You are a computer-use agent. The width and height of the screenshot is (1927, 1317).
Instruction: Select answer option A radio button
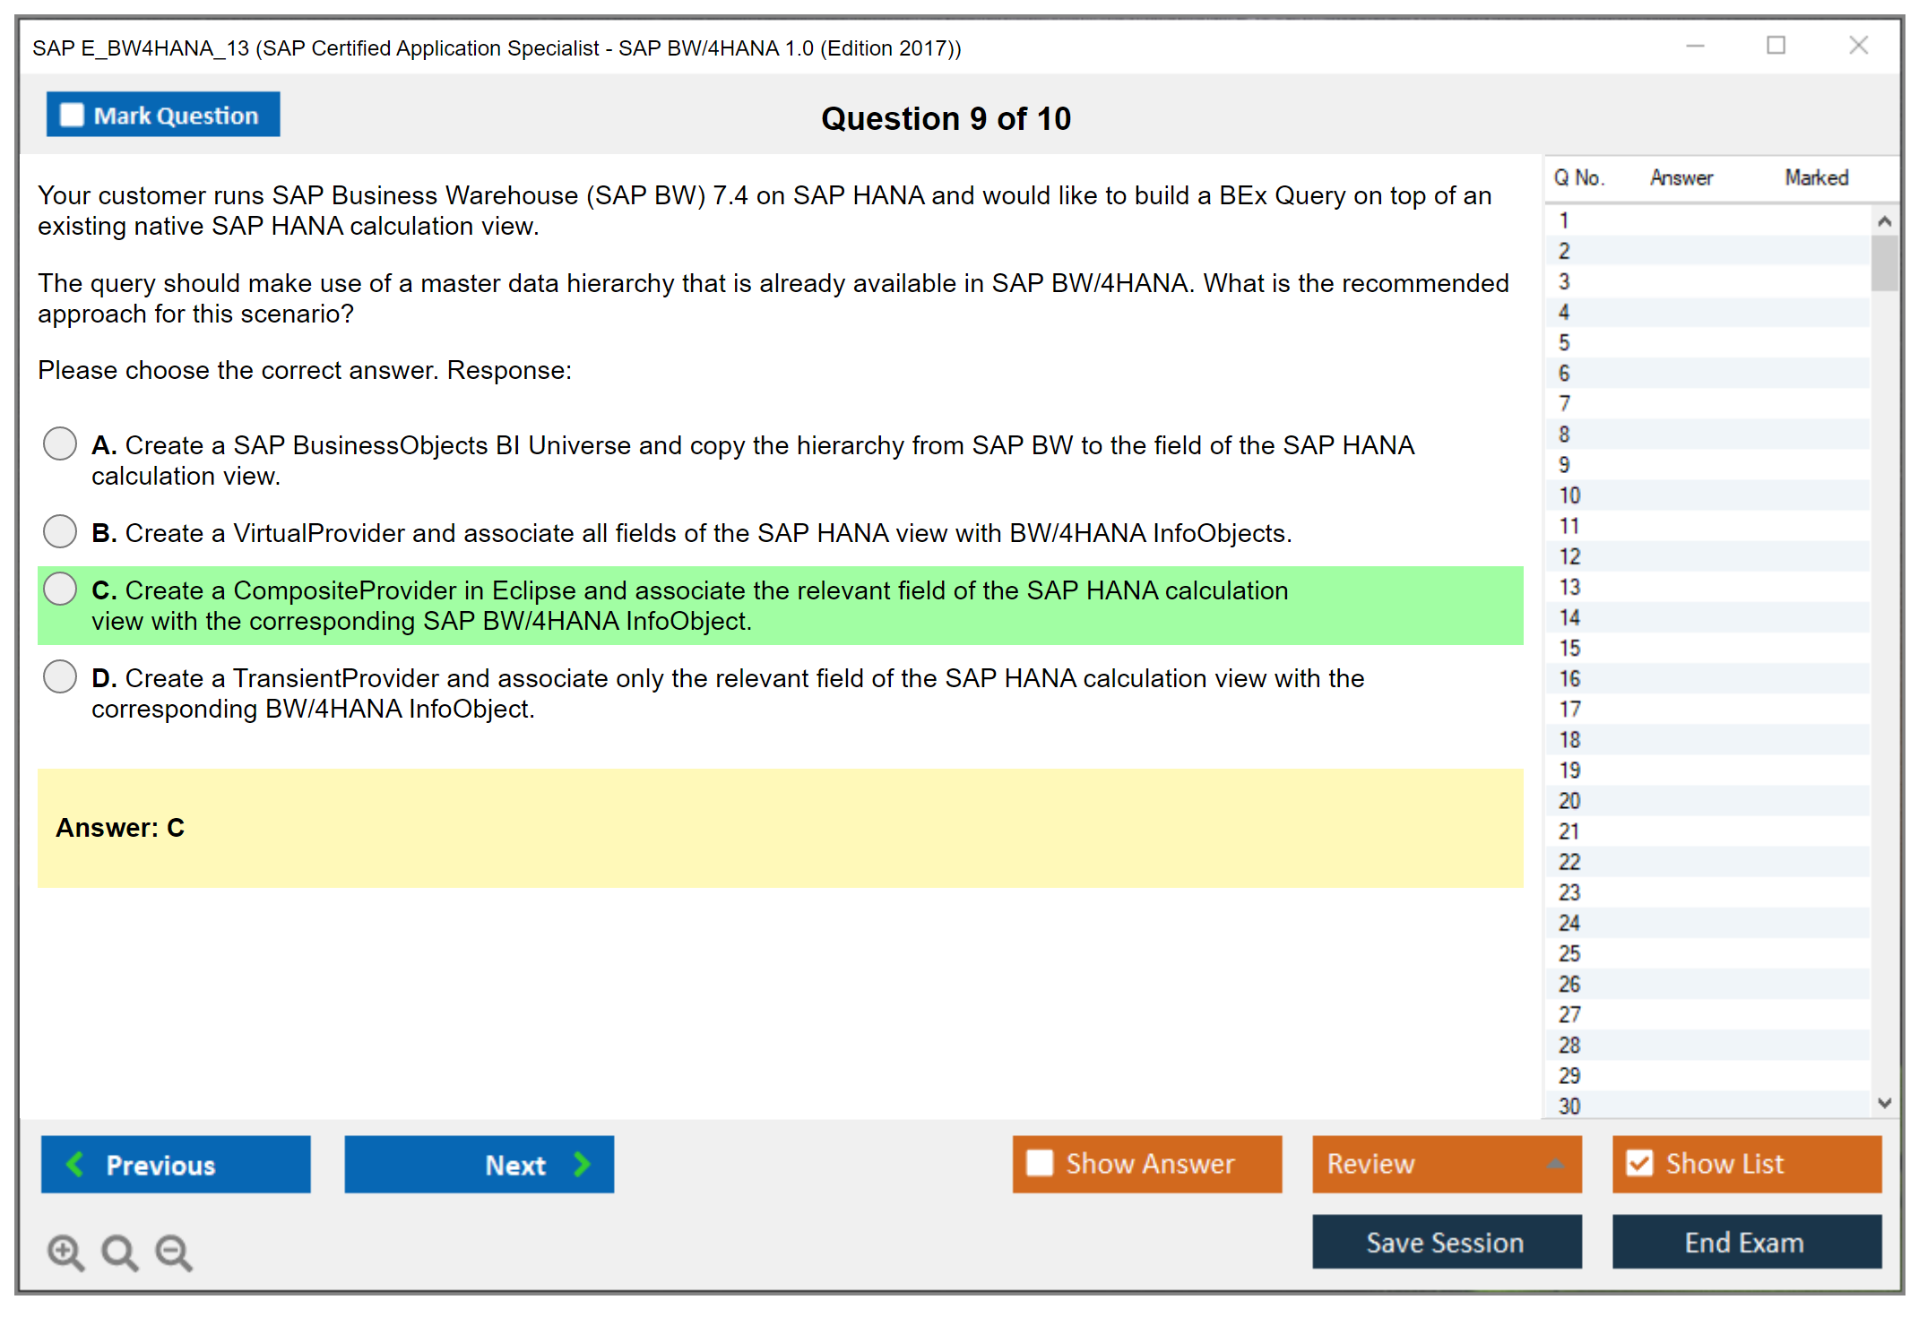point(60,443)
